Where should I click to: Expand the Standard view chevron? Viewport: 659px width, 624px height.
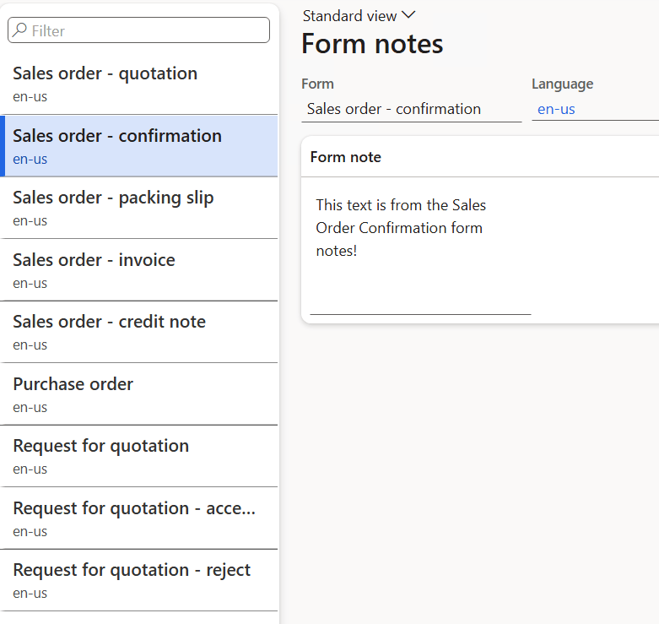408,15
